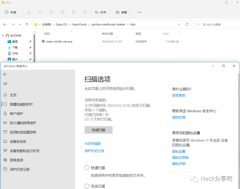Click the Rename icon in Explorer toolbar
Screen dimensions: 240x189
[62, 12]
